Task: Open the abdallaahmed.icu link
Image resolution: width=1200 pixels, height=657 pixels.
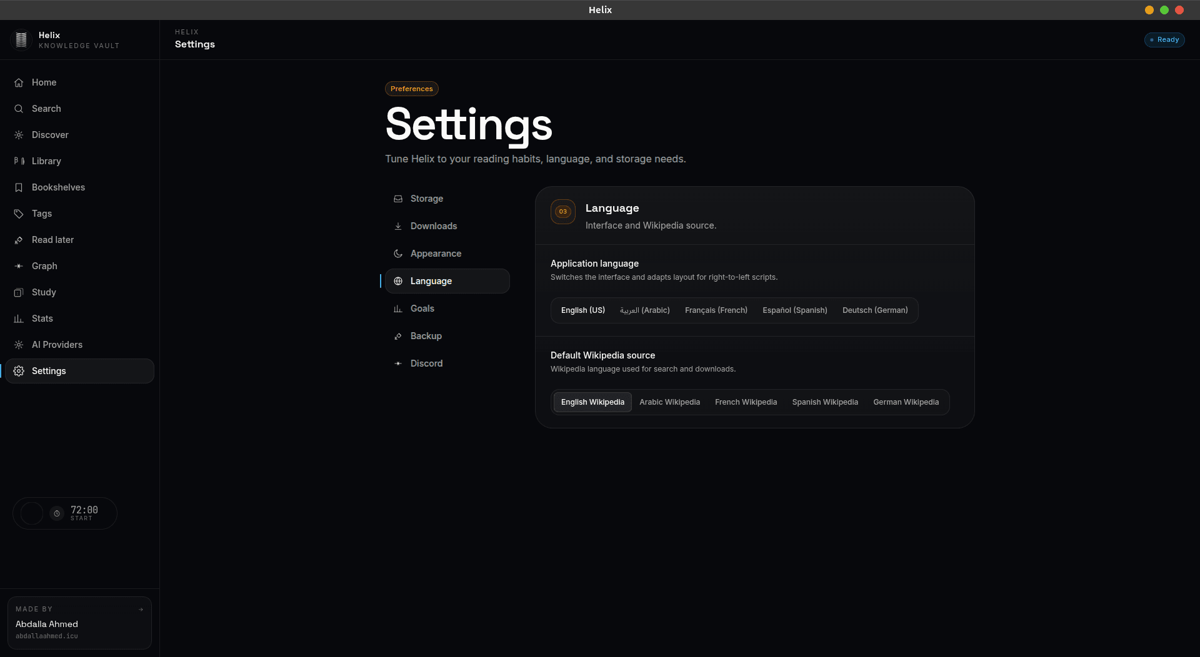Action: coord(47,636)
